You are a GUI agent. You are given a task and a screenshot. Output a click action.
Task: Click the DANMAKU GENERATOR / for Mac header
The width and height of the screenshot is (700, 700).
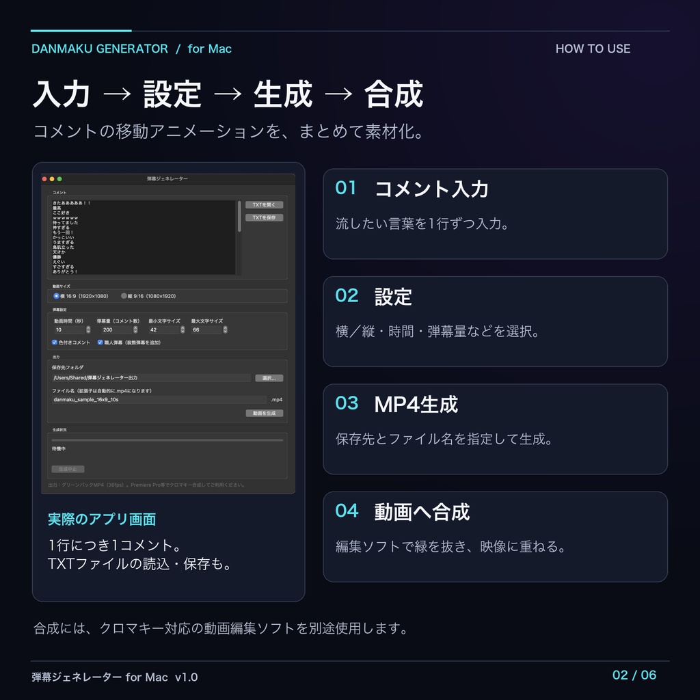coord(131,49)
